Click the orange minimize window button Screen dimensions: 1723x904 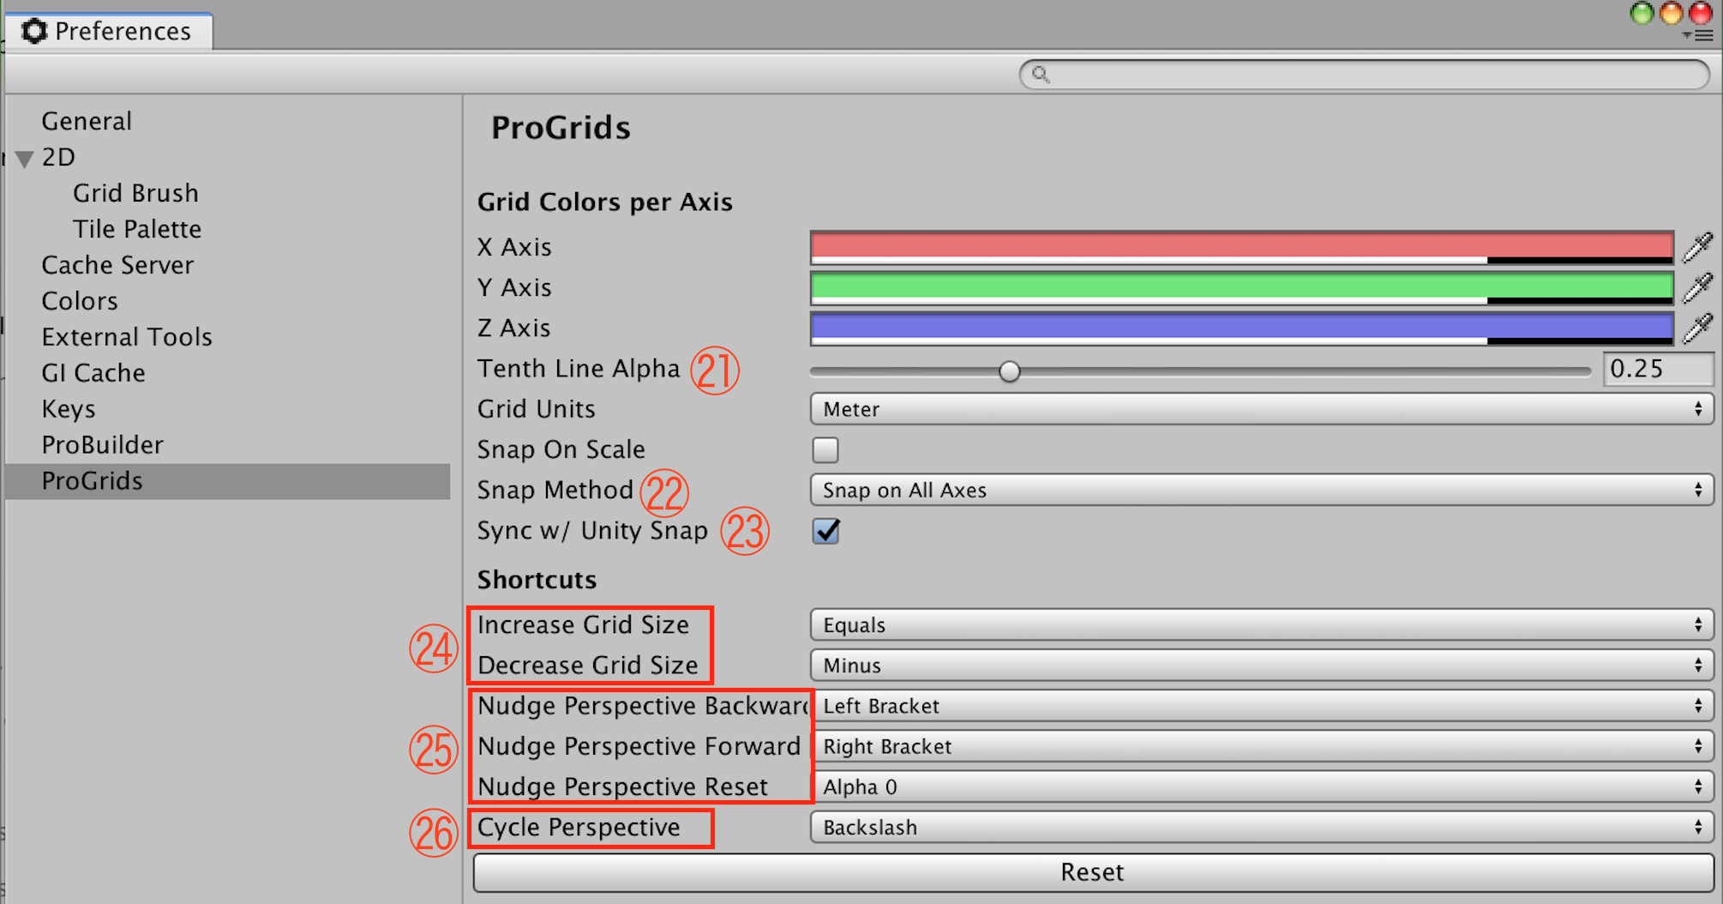[x=1671, y=14]
